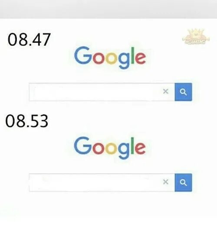217x226 pixels.
Task: Click yellow letter o in the 08.53 Google logo
Action: point(111,149)
